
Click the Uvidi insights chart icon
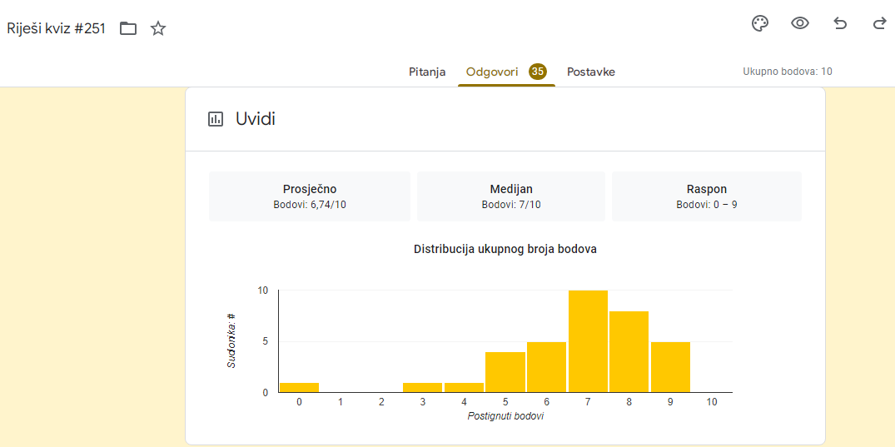[216, 119]
